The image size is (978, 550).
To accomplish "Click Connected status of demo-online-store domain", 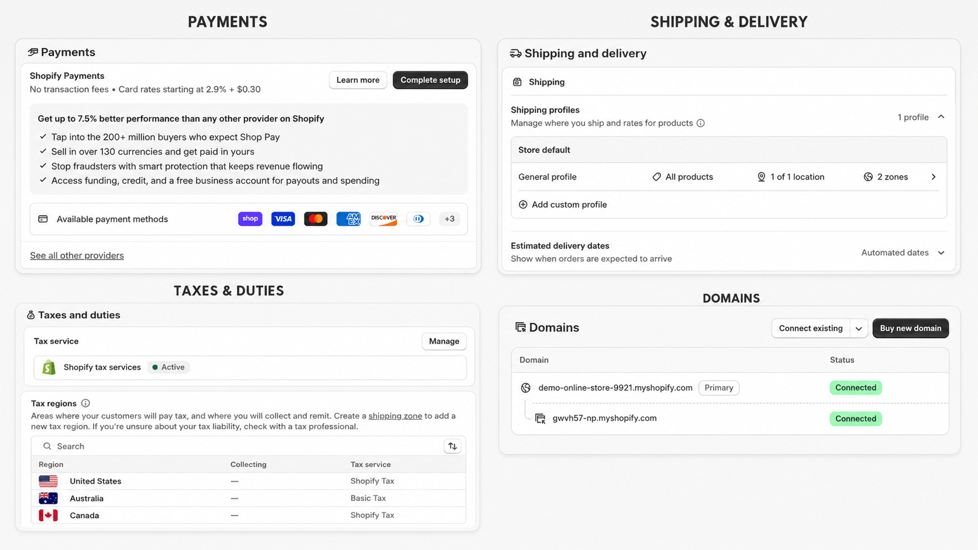I will (856, 388).
